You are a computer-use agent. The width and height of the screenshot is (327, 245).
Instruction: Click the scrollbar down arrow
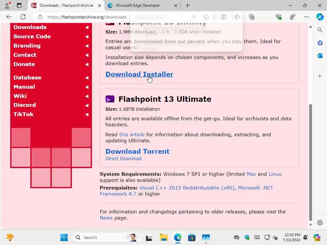click(x=310, y=225)
